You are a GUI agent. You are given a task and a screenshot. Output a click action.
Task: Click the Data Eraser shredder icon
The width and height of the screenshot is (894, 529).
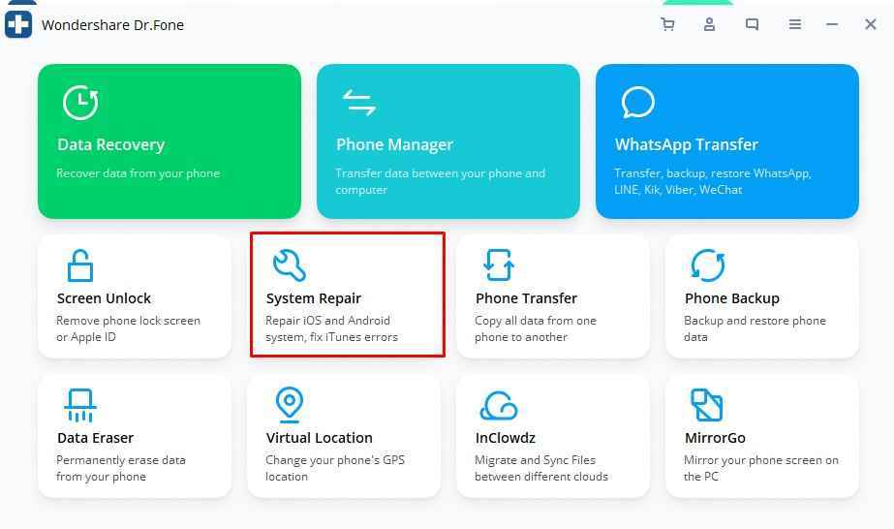(79, 405)
